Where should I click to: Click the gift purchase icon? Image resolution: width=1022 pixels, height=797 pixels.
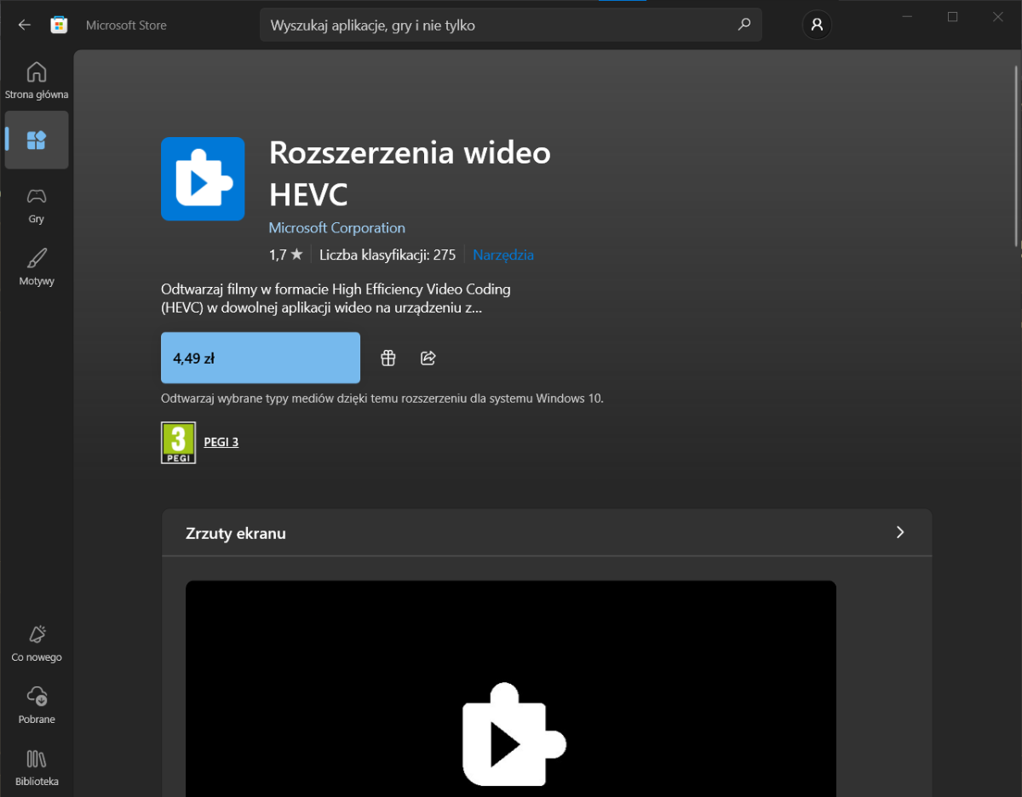[388, 358]
